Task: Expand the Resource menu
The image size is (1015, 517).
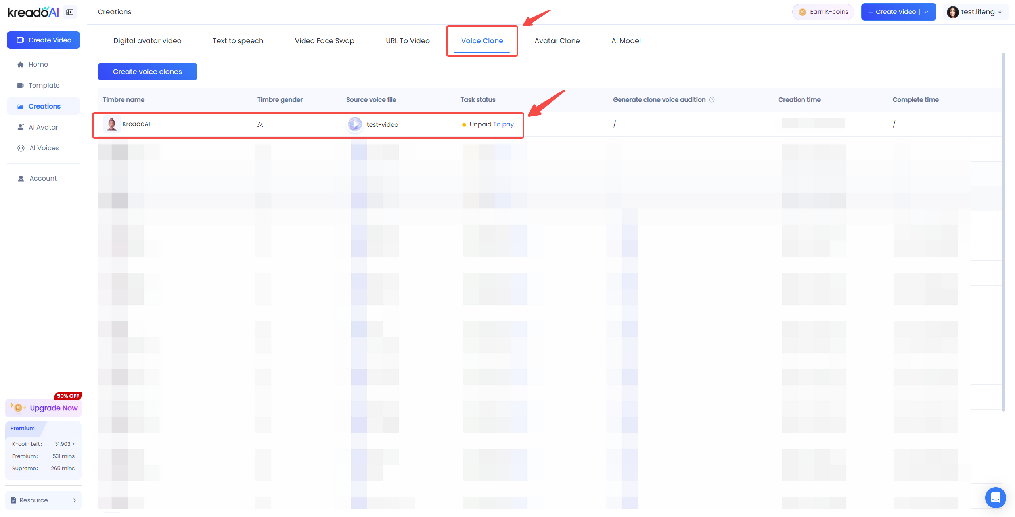Action: 43,500
